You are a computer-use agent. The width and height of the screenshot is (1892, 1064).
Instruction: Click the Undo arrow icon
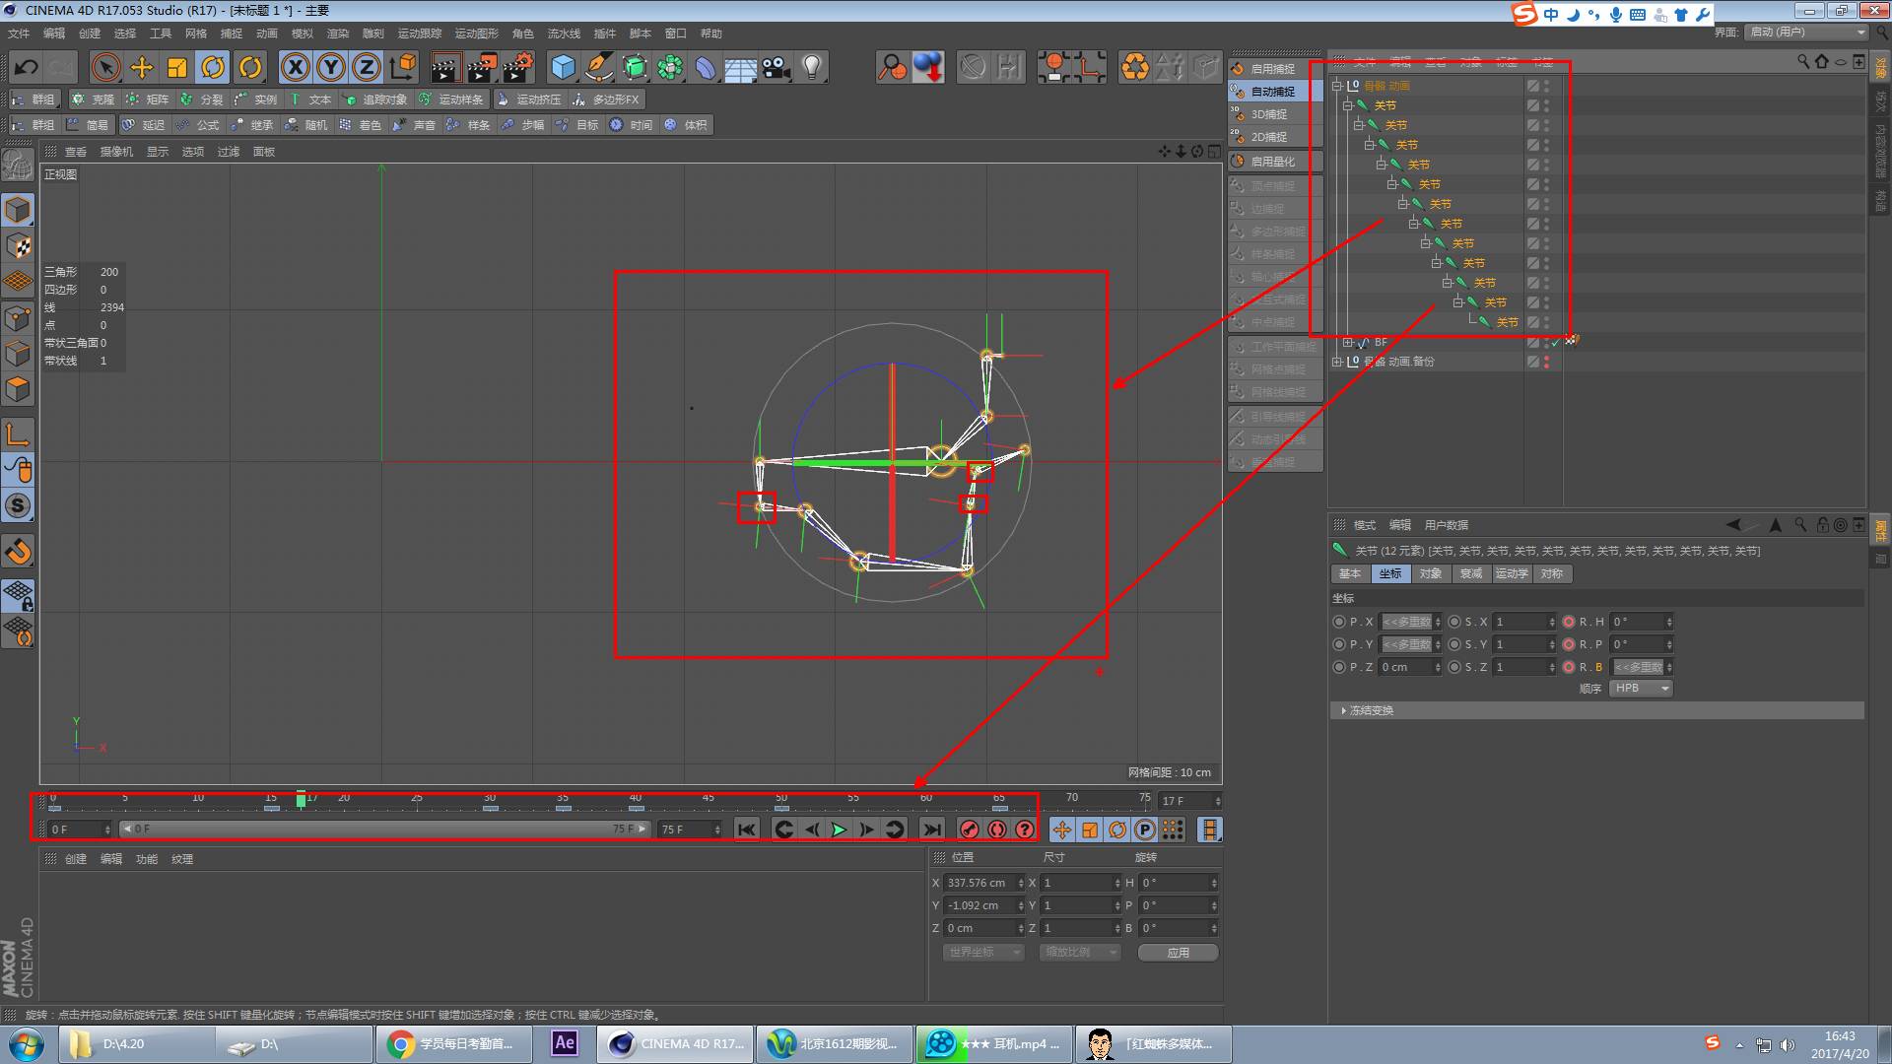pos(27,67)
